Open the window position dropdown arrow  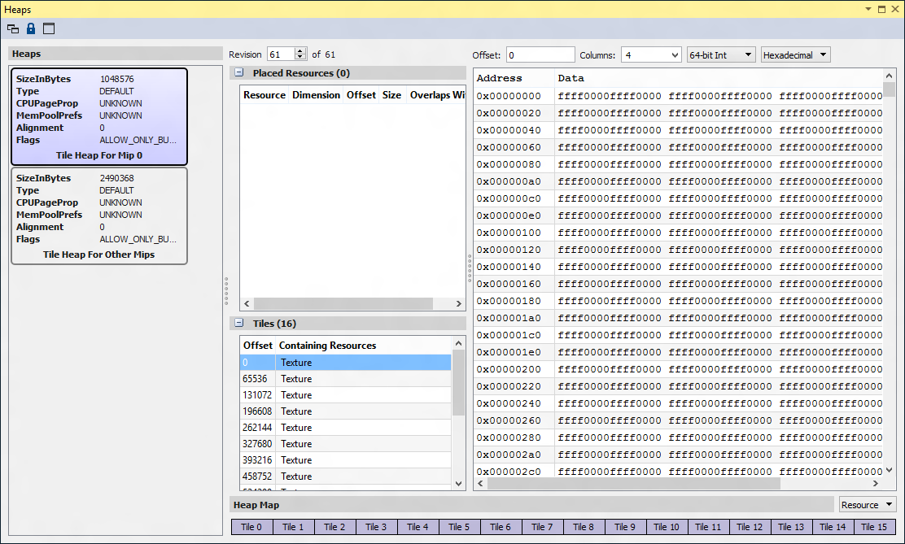click(x=868, y=9)
